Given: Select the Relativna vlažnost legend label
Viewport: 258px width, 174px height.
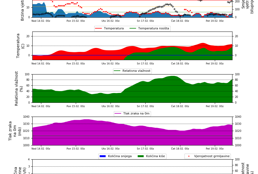Looking at the screenshot, I should point(136,71).
